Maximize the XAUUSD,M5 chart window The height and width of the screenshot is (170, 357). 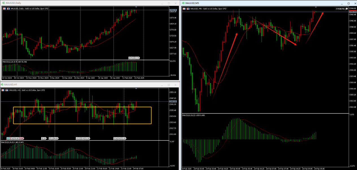(349, 3)
